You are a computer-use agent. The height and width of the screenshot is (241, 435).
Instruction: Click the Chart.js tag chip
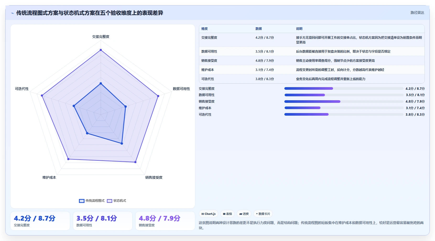click(209, 214)
